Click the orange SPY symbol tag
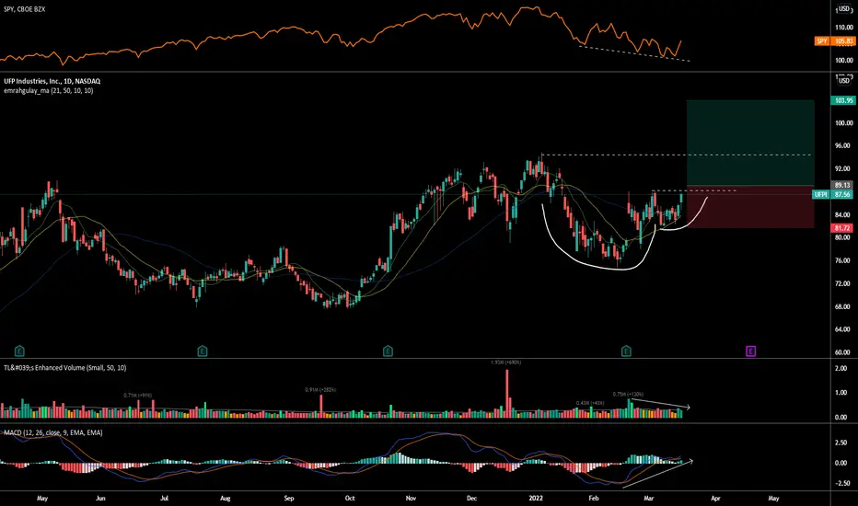This screenshot has width=858, height=506. tap(822, 41)
